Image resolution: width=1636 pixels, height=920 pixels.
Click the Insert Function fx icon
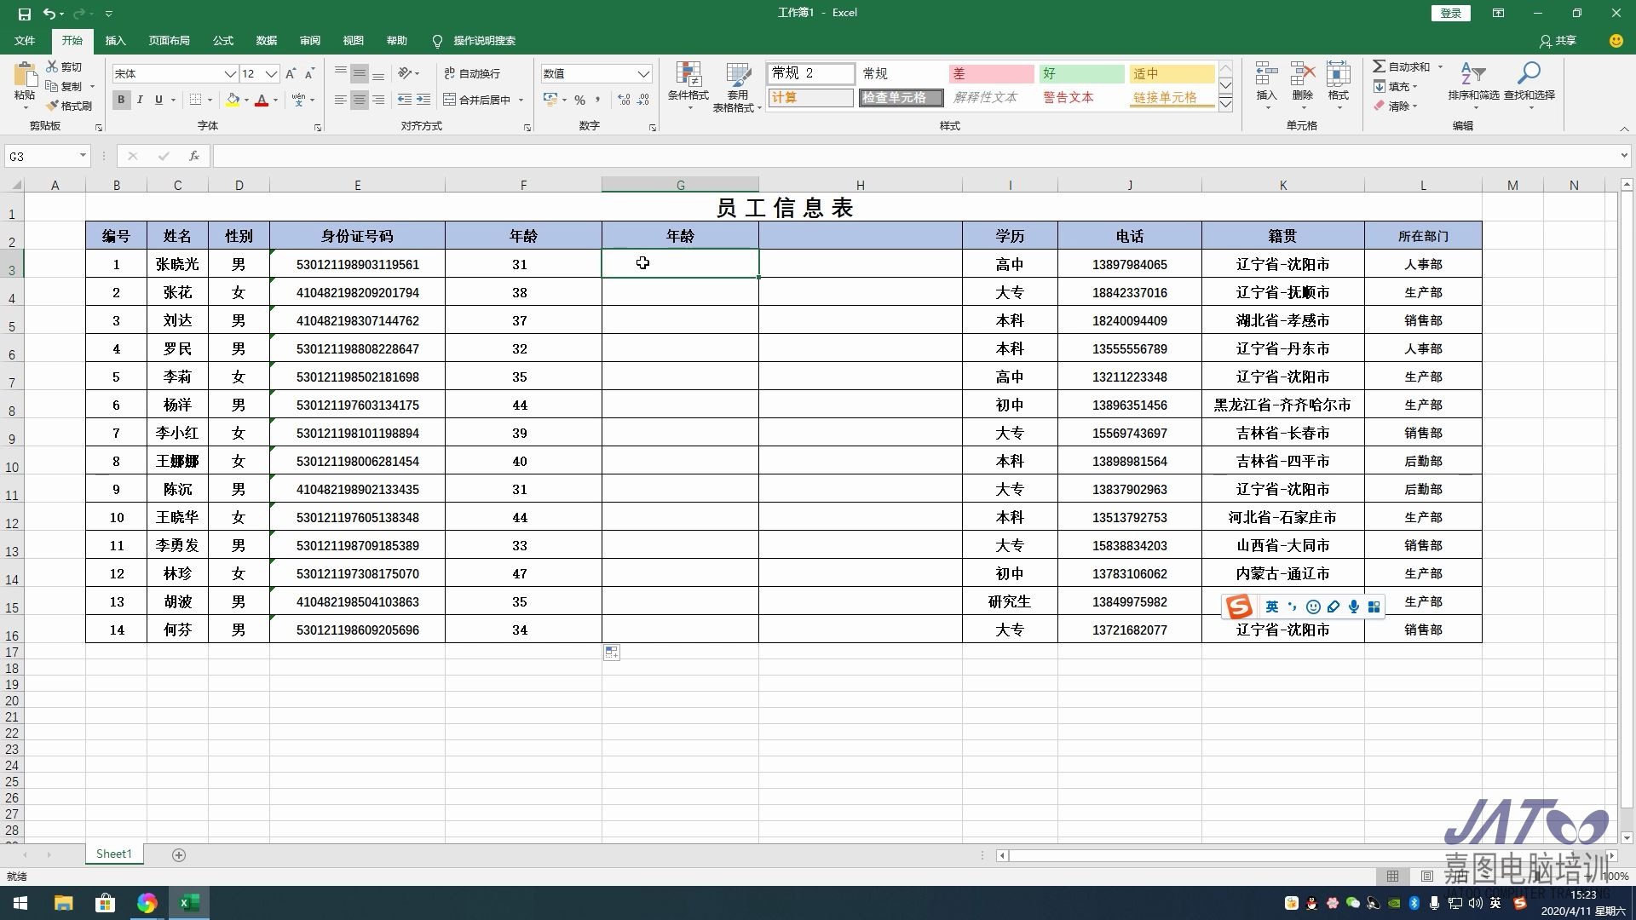(194, 156)
